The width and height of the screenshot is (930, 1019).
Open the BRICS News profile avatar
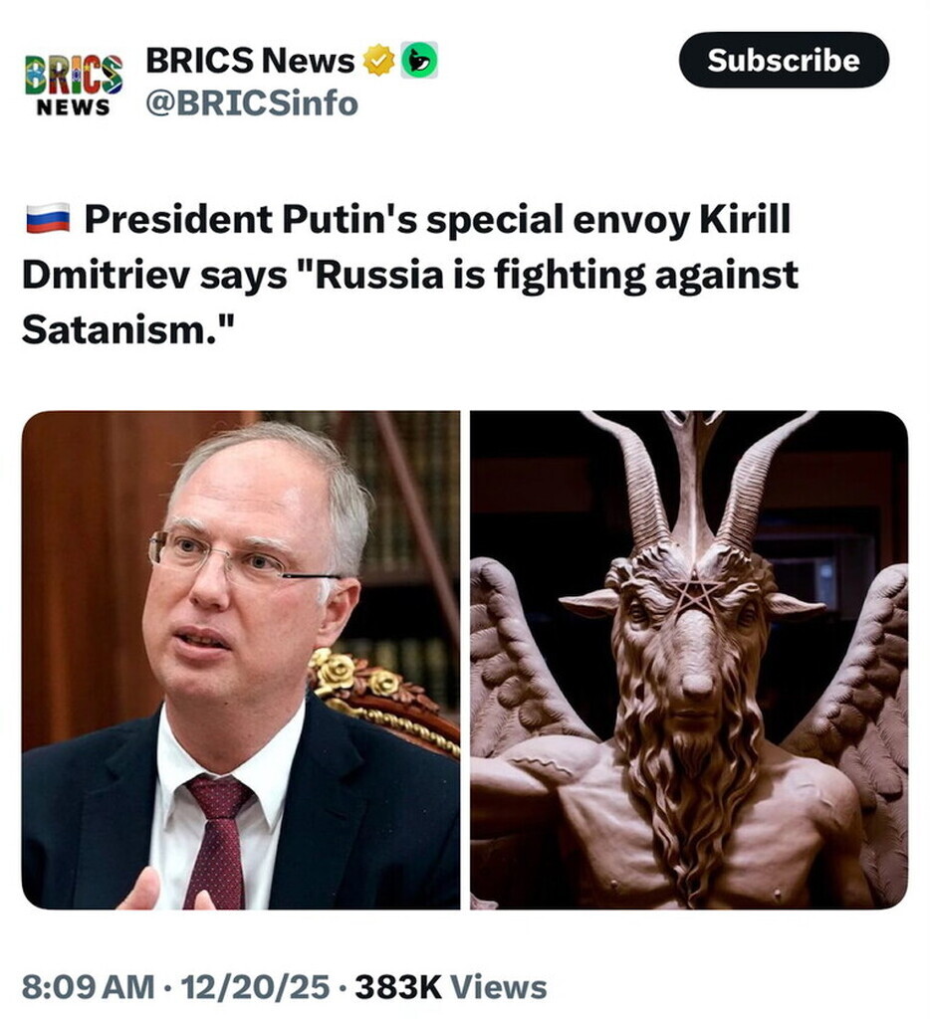point(74,86)
